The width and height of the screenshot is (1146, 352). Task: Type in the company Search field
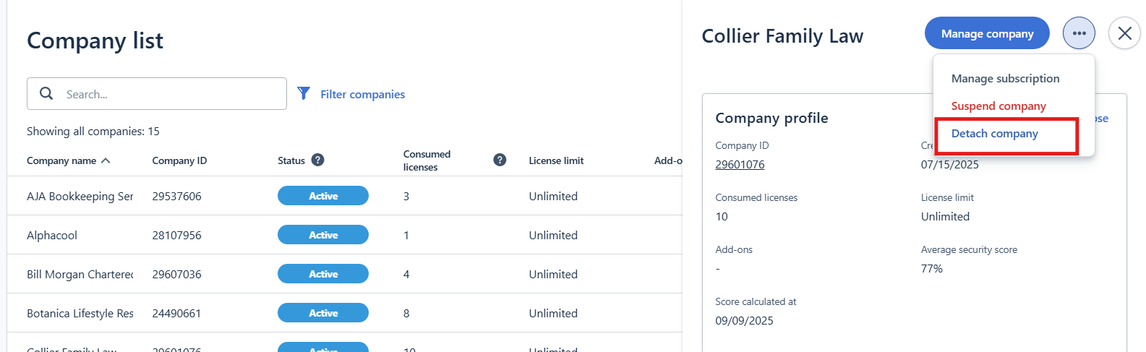tap(170, 94)
